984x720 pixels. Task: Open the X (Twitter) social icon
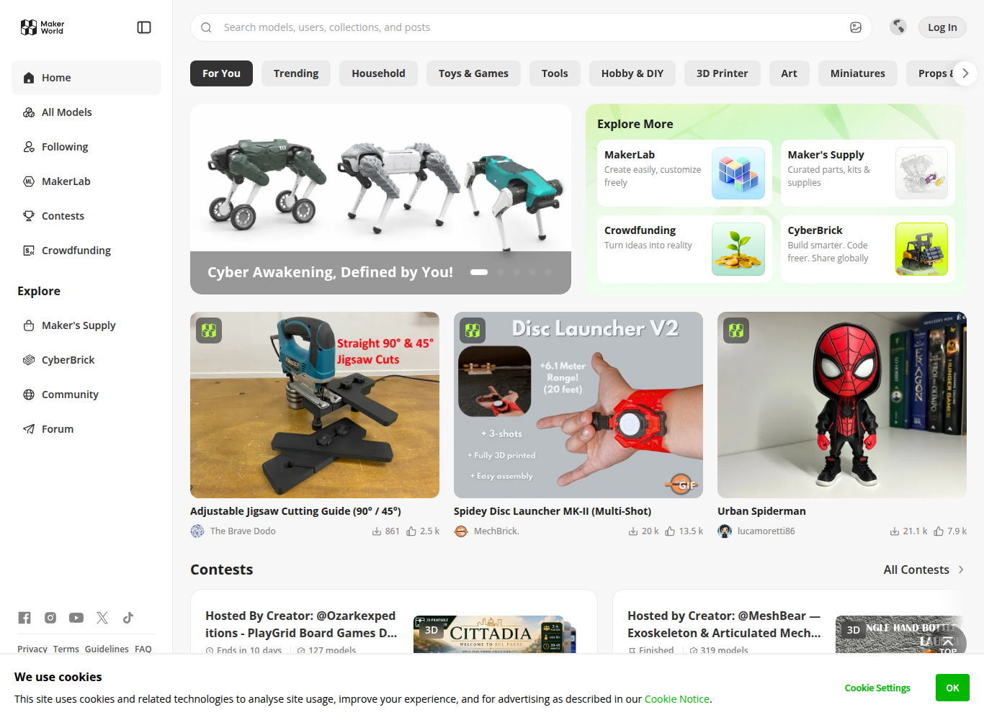click(102, 618)
